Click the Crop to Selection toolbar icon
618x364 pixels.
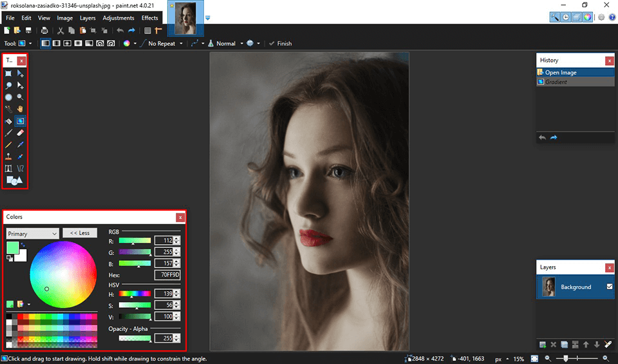93,30
